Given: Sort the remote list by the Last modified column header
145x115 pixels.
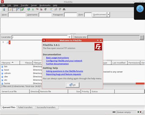Looking at the screenshot, I should pos(119,63).
